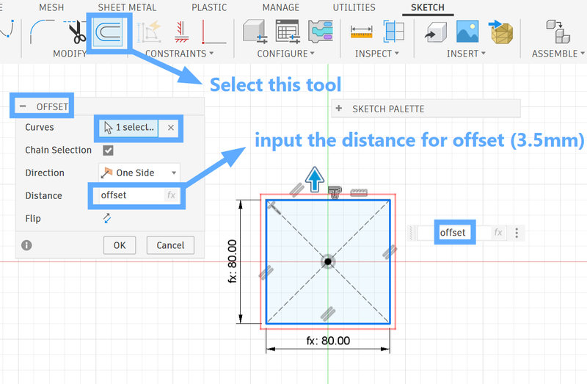Click the Assemble new component icon
The height and width of the screenshot is (384, 587).
558,32
